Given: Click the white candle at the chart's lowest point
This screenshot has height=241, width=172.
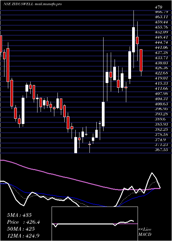Looking at the screenshot, I should coord(76,145).
